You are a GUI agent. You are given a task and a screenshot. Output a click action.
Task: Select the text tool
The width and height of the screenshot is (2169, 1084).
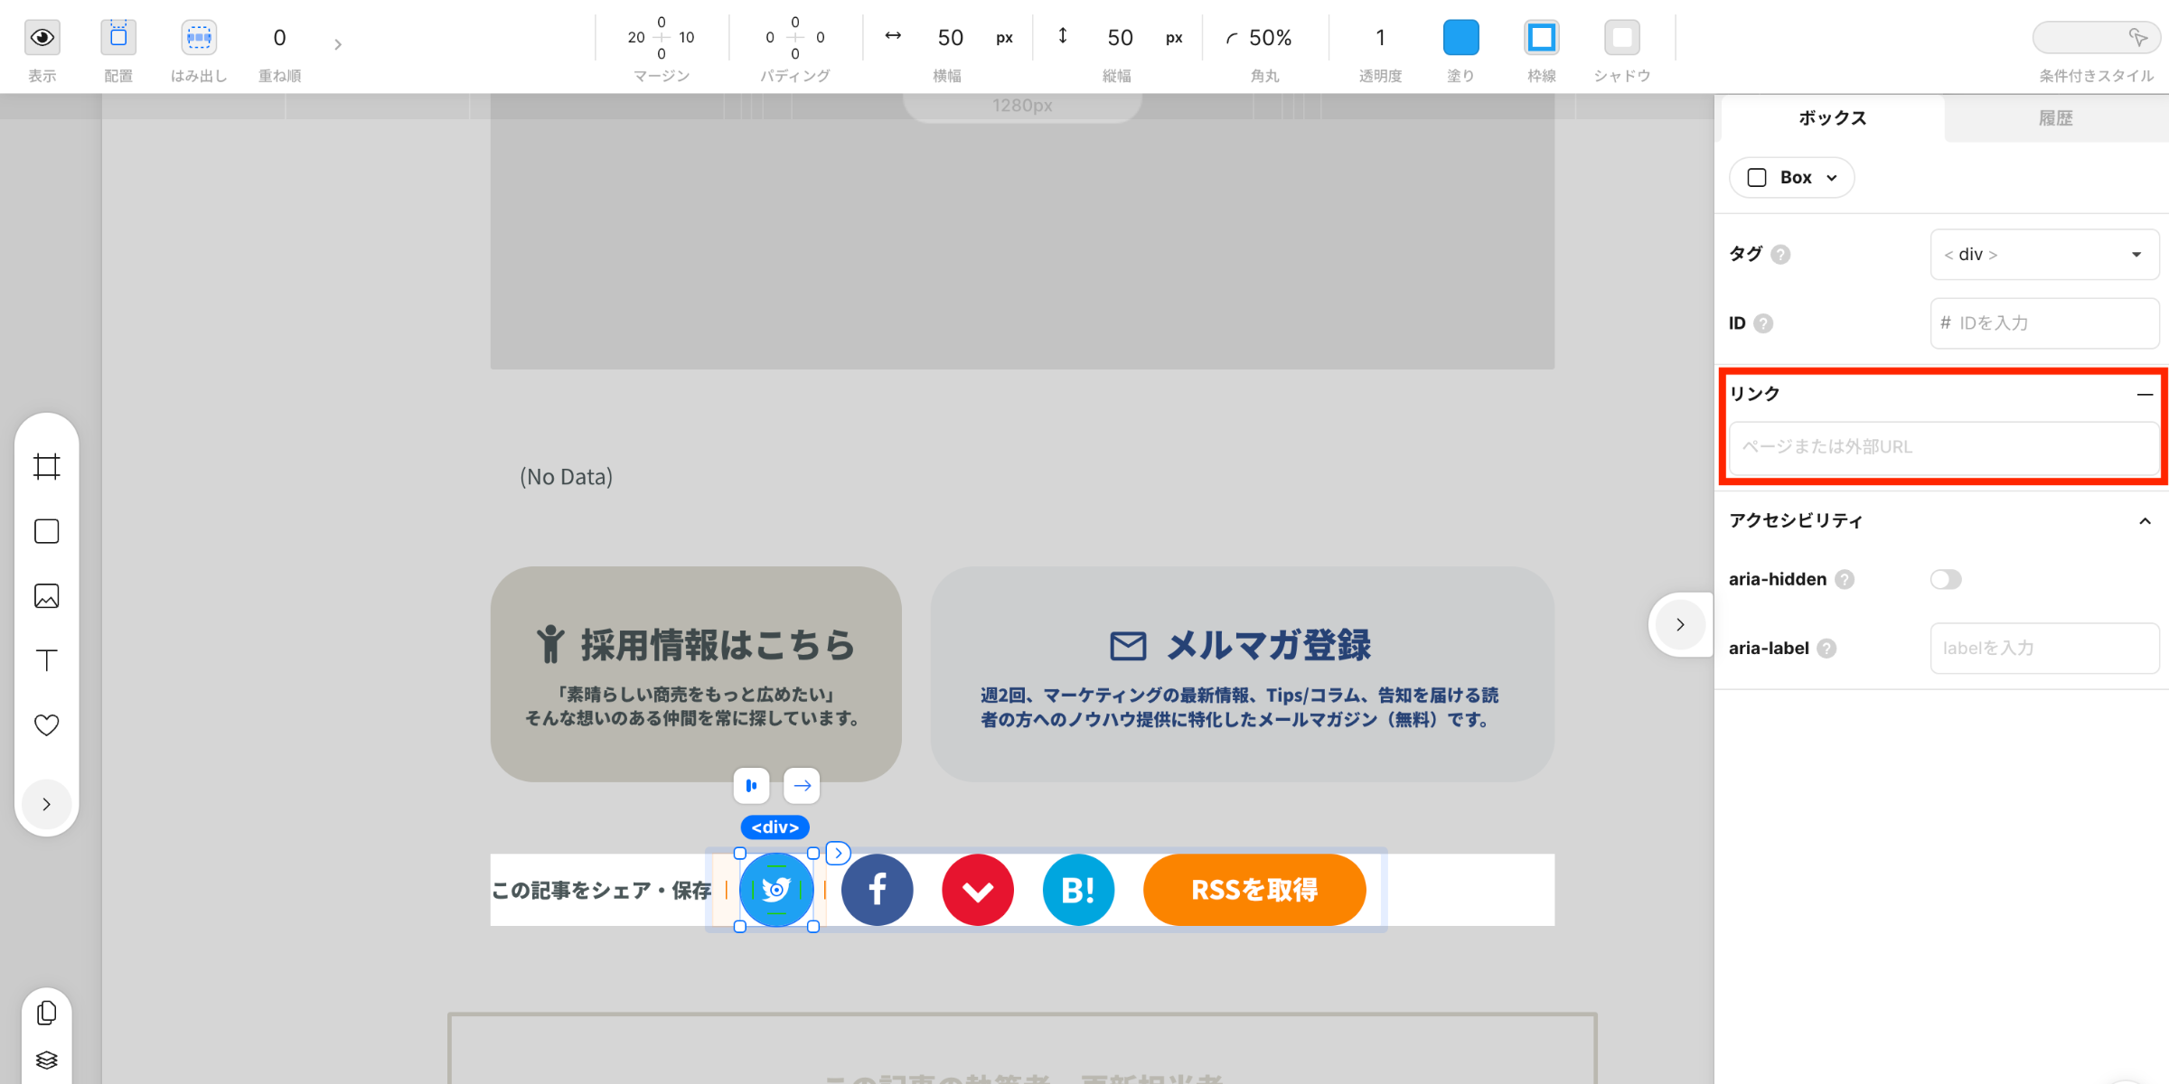[47, 660]
